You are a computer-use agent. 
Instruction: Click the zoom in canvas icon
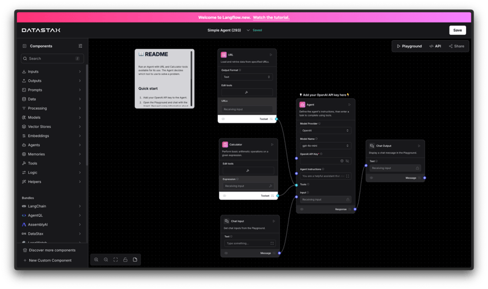pyautogui.click(x=96, y=260)
